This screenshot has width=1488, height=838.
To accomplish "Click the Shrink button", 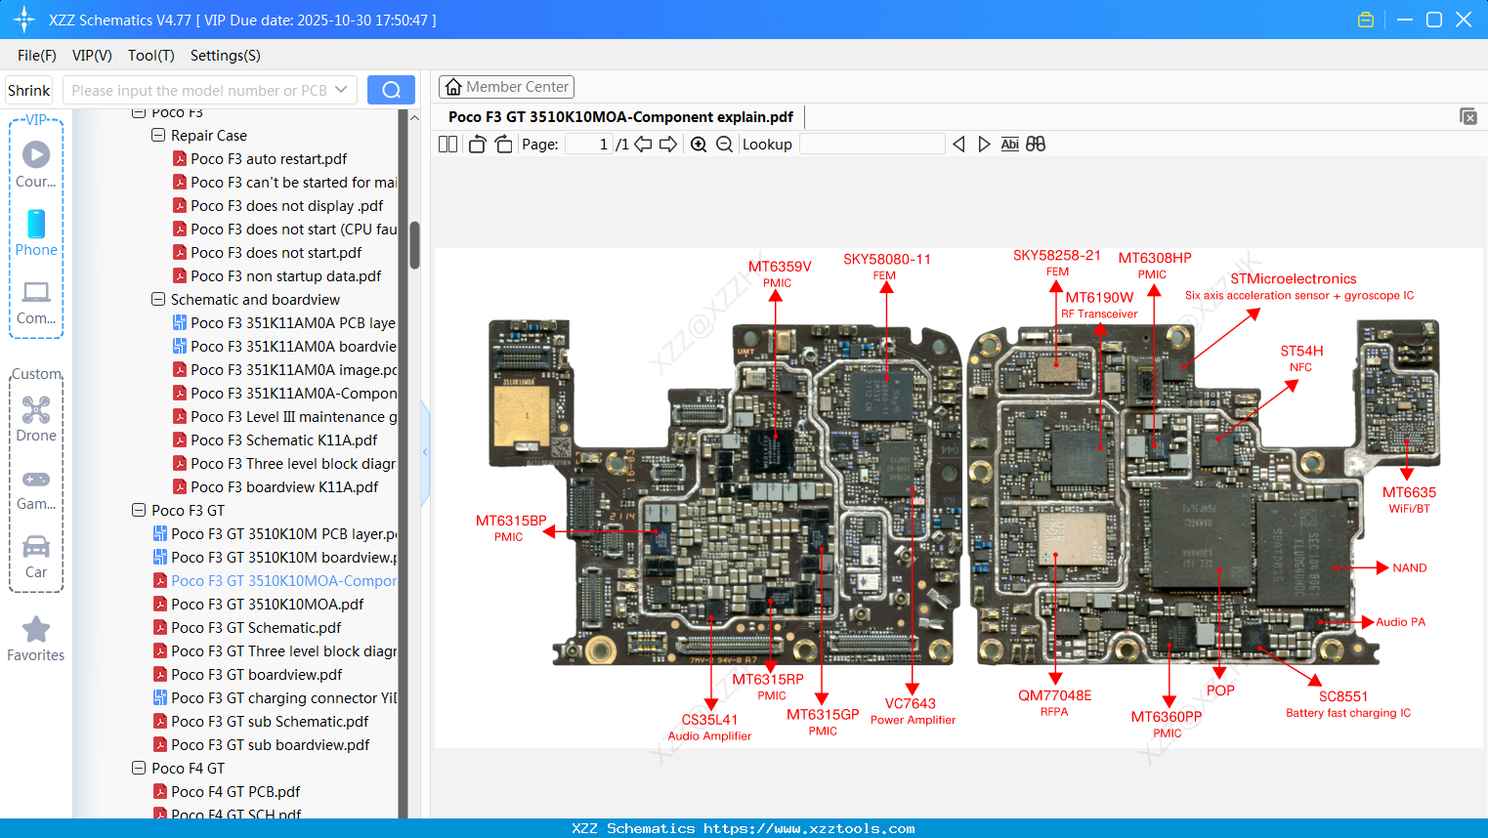I will coord(28,89).
